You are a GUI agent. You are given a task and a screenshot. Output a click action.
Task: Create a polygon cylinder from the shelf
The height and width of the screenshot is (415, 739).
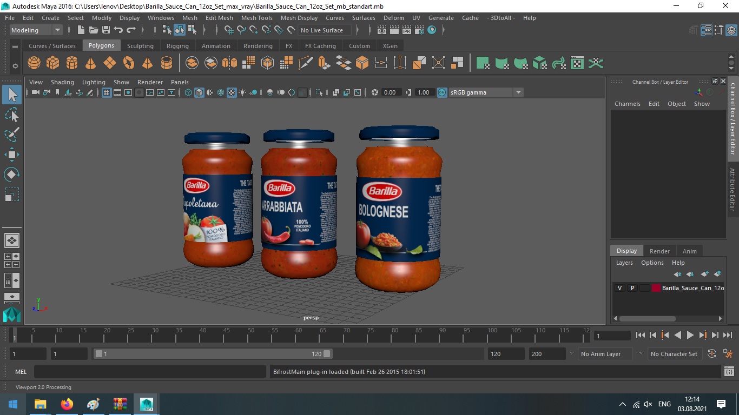click(72, 63)
